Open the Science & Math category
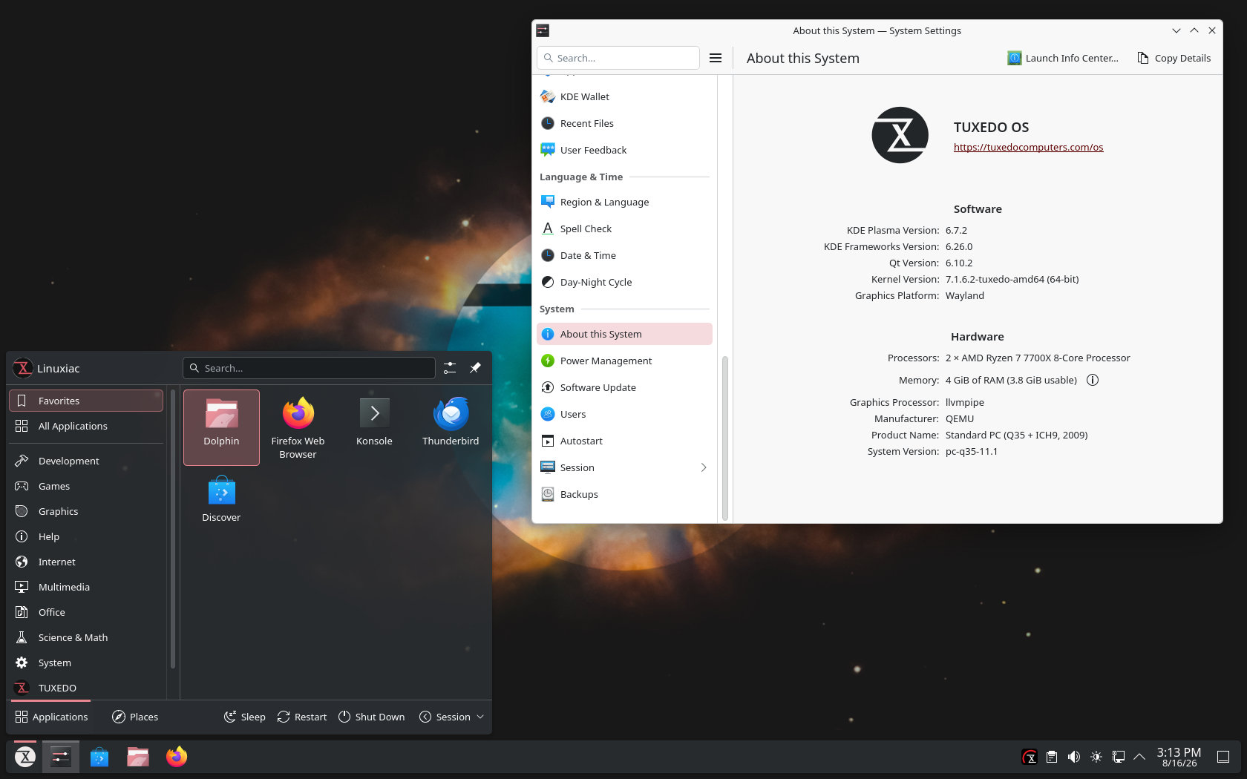Viewport: 1247px width, 779px height. [86, 637]
